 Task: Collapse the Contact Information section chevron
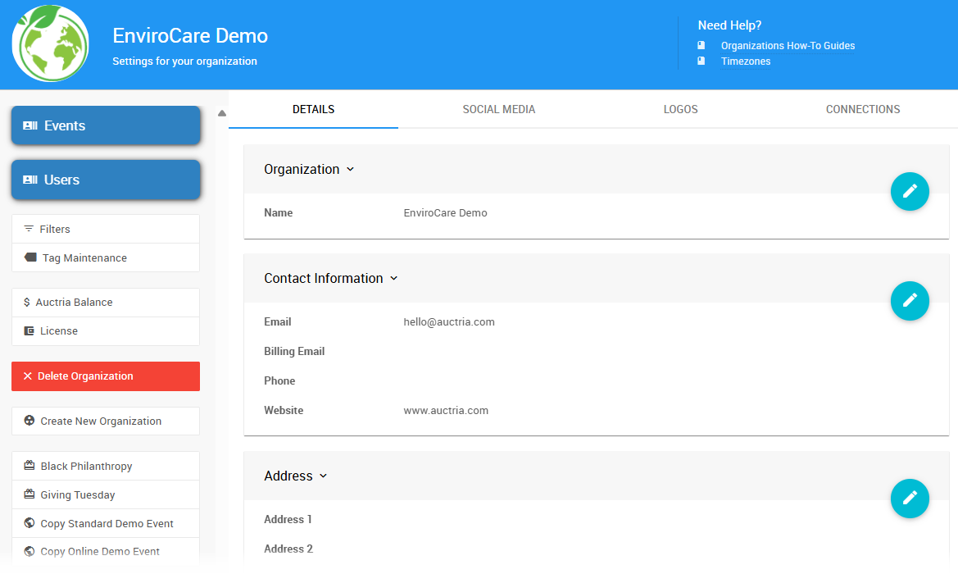pyautogui.click(x=394, y=278)
